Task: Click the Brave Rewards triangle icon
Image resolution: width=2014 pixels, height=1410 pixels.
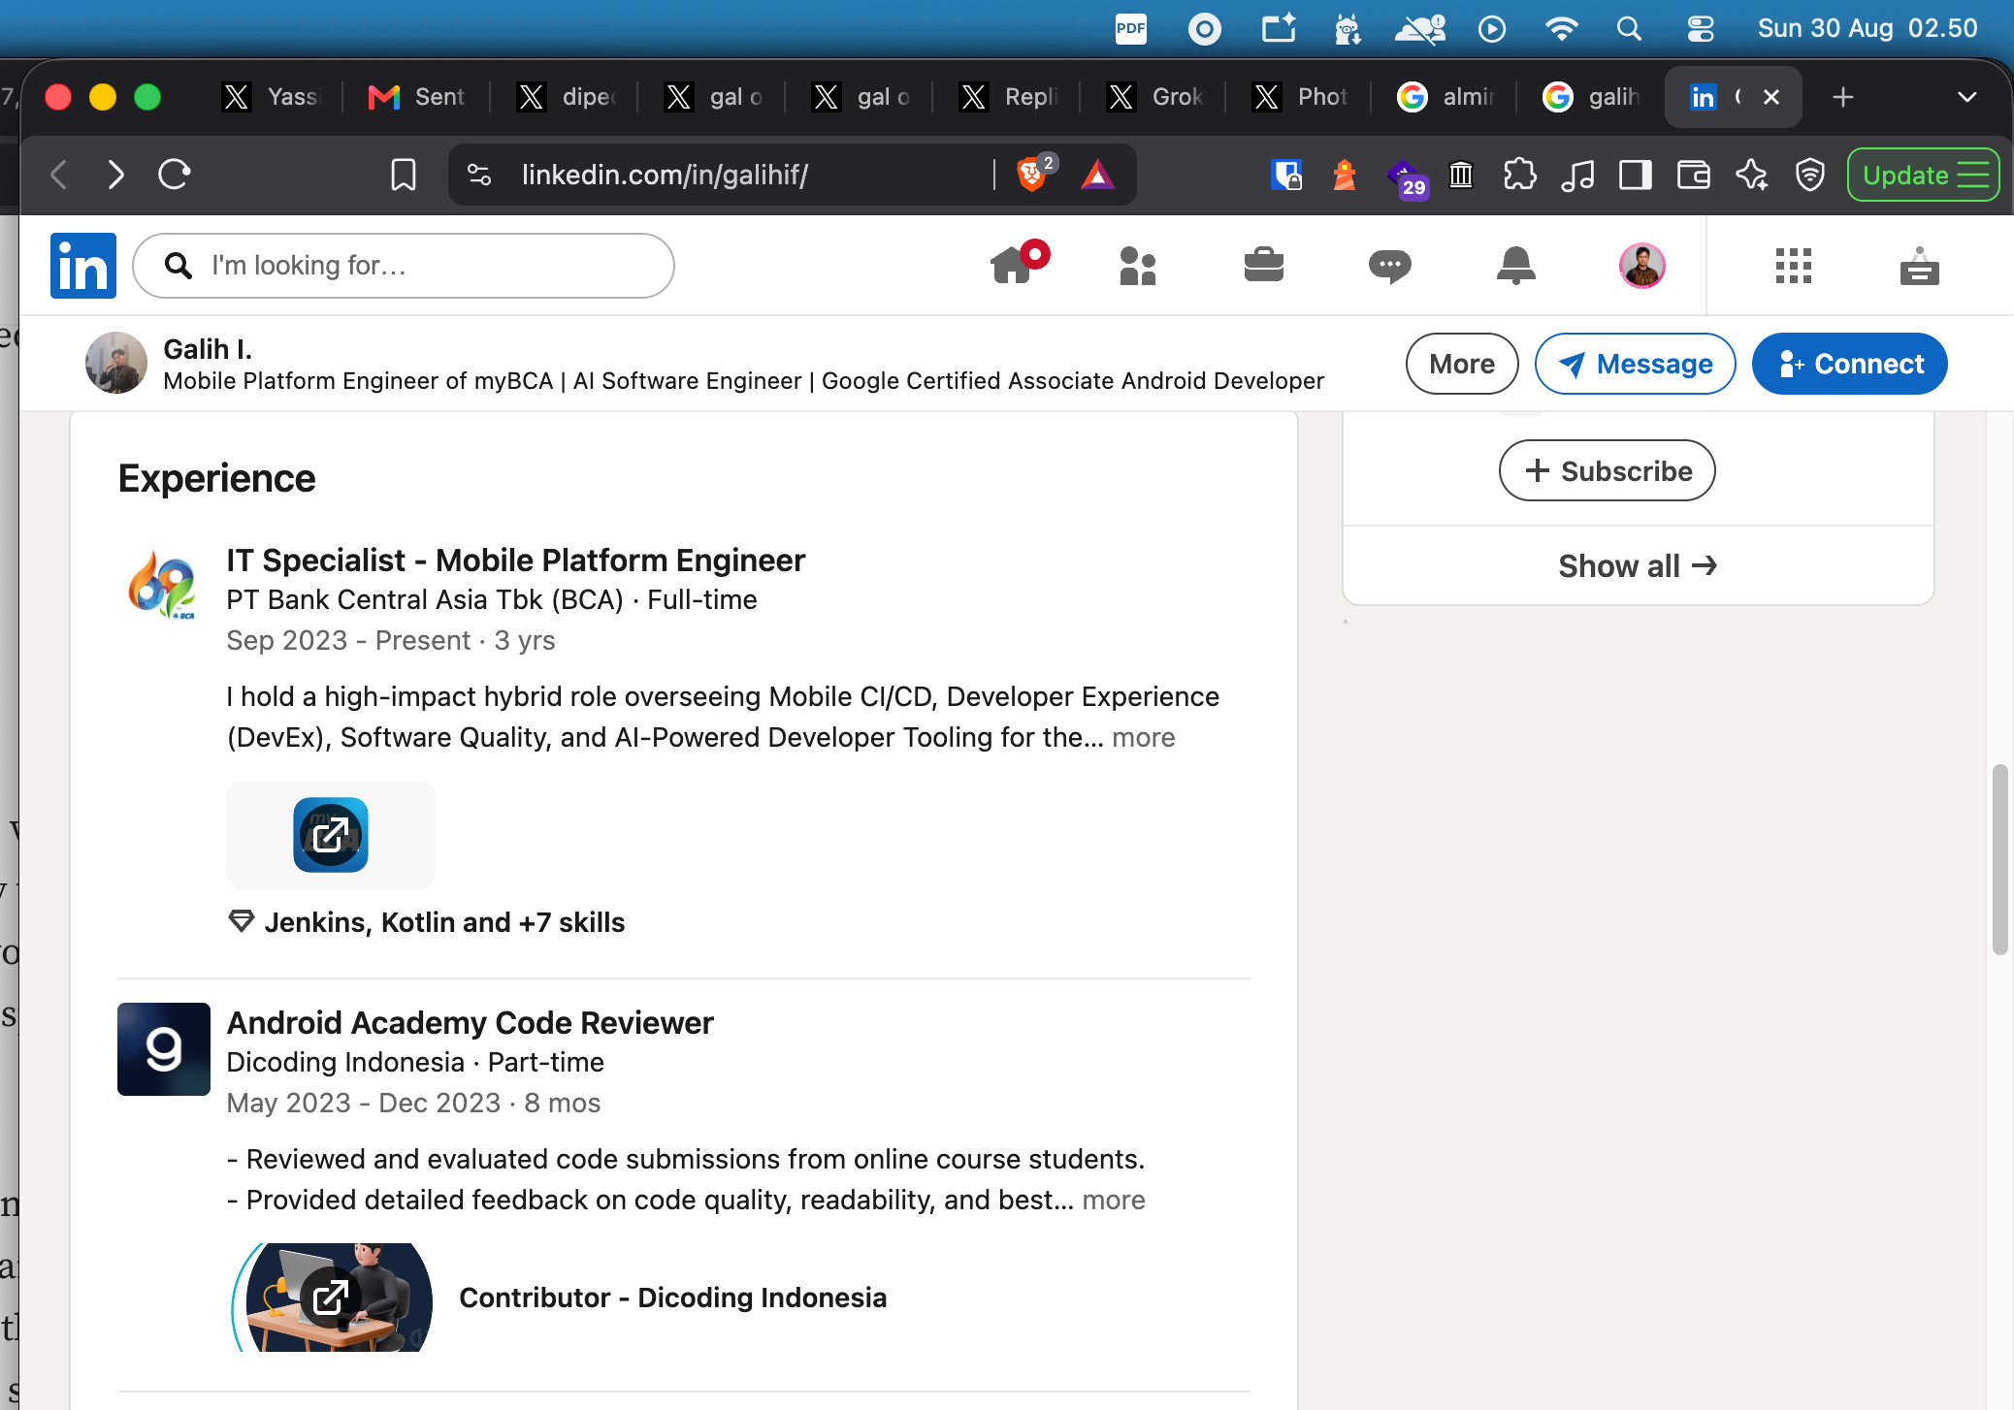Action: tap(1096, 175)
